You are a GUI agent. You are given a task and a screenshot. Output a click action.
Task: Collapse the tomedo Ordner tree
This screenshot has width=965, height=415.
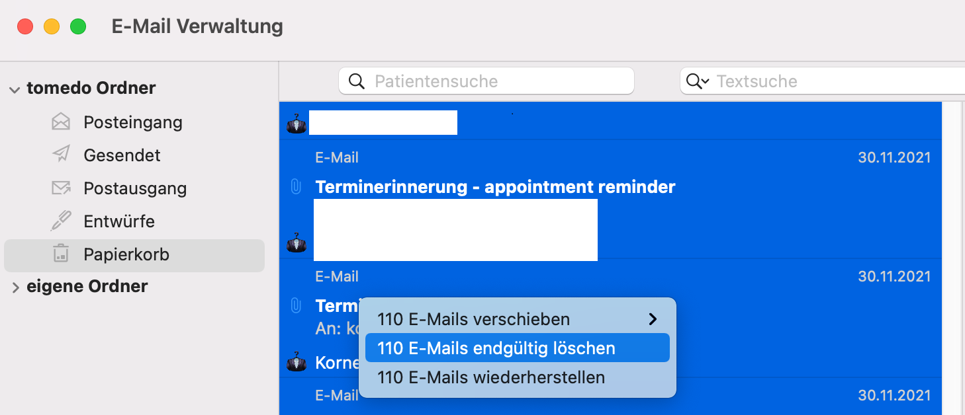[x=15, y=89]
